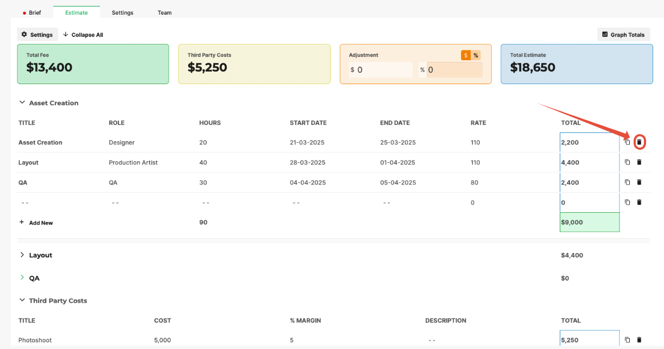Click the Photoshoot cost 5,000
The image size is (664, 349).
(162, 340)
